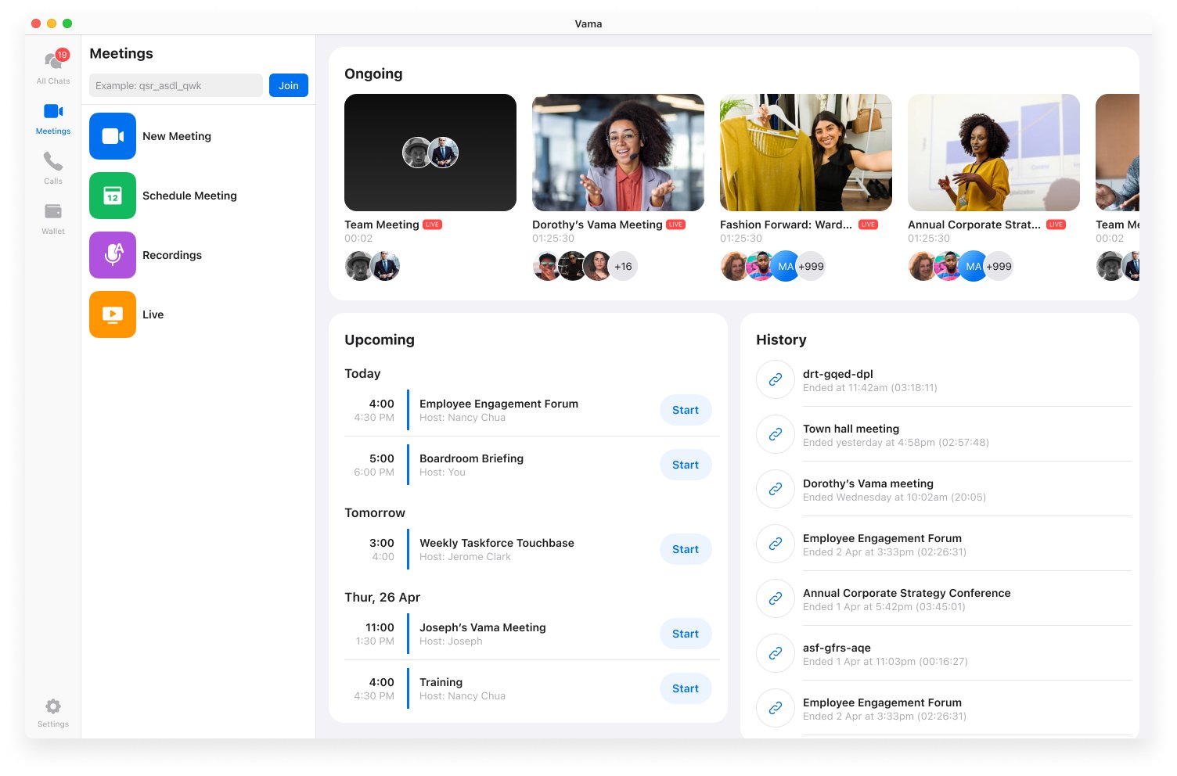Viewport: 1177px width, 776px height.
Task: Click the +16 participants badge
Action: click(x=623, y=266)
